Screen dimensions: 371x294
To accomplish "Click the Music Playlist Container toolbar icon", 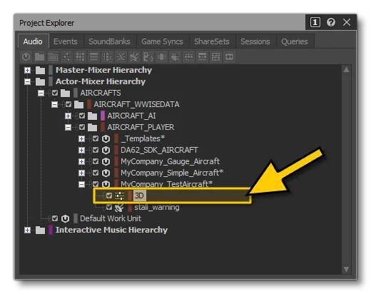I will tap(202, 57).
